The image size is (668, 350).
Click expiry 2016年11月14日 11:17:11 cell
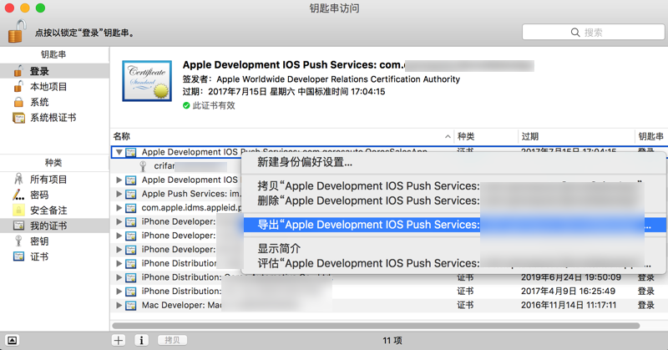click(569, 305)
